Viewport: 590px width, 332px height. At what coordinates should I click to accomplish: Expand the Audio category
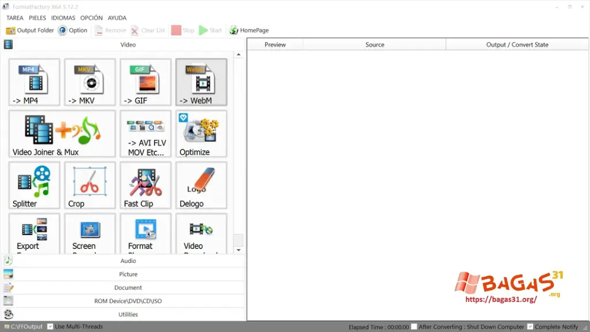(128, 261)
